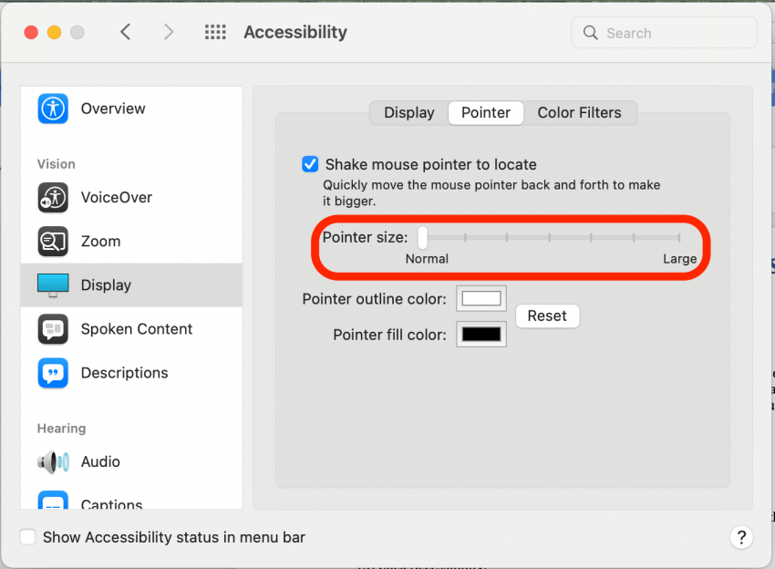Select the VoiceOver icon in sidebar

coord(53,197)
